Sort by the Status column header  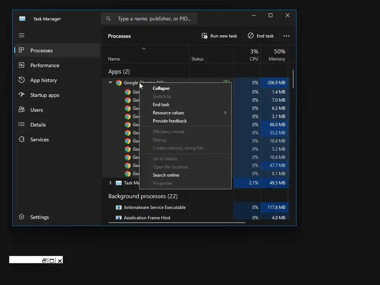[197, 59]
